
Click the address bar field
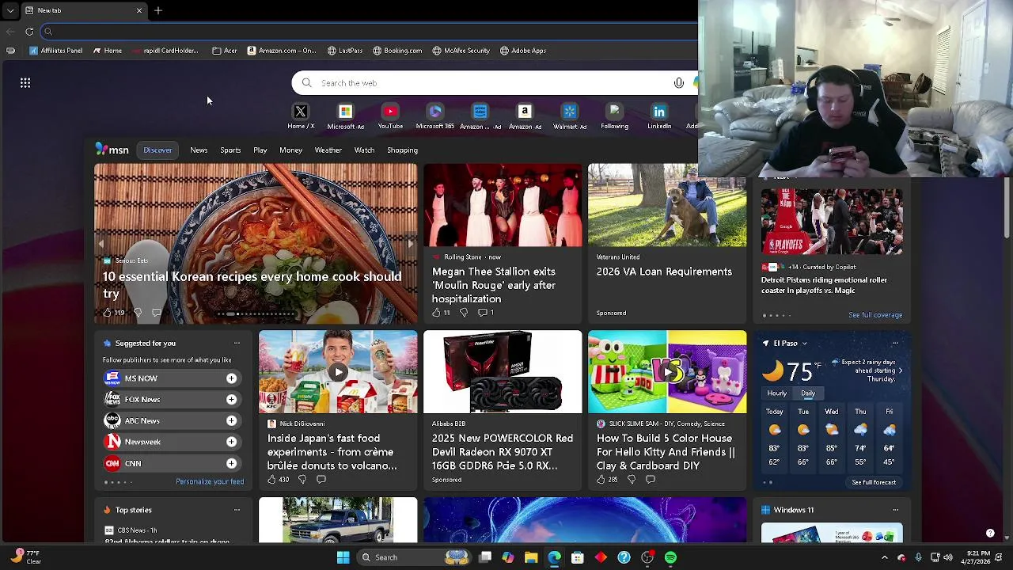(368, 32)
